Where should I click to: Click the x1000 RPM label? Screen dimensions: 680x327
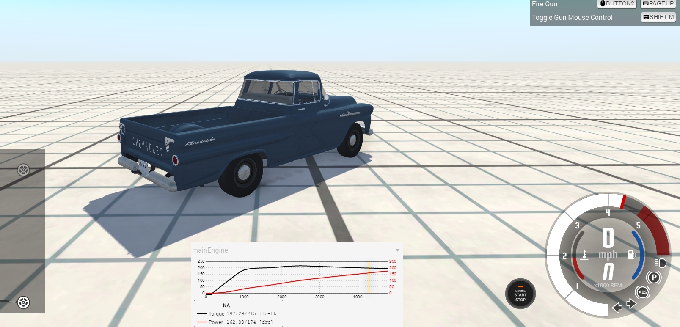(608, 286)
